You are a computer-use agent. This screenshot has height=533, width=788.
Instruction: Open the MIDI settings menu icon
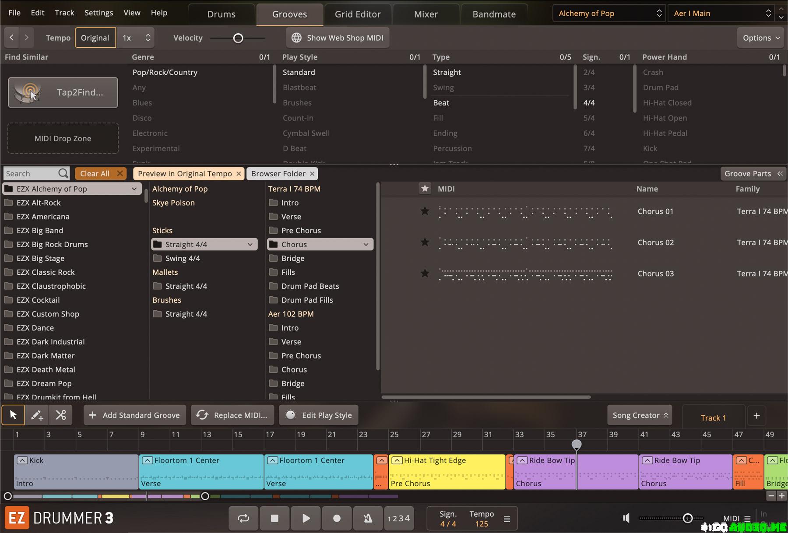click(747, 519)
